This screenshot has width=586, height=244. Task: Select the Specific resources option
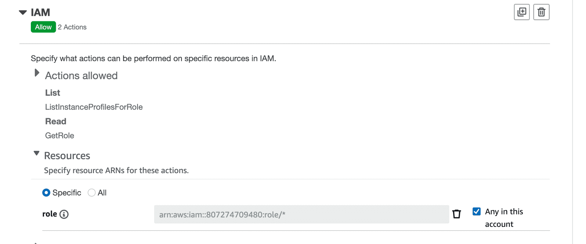tap(46, 193)
